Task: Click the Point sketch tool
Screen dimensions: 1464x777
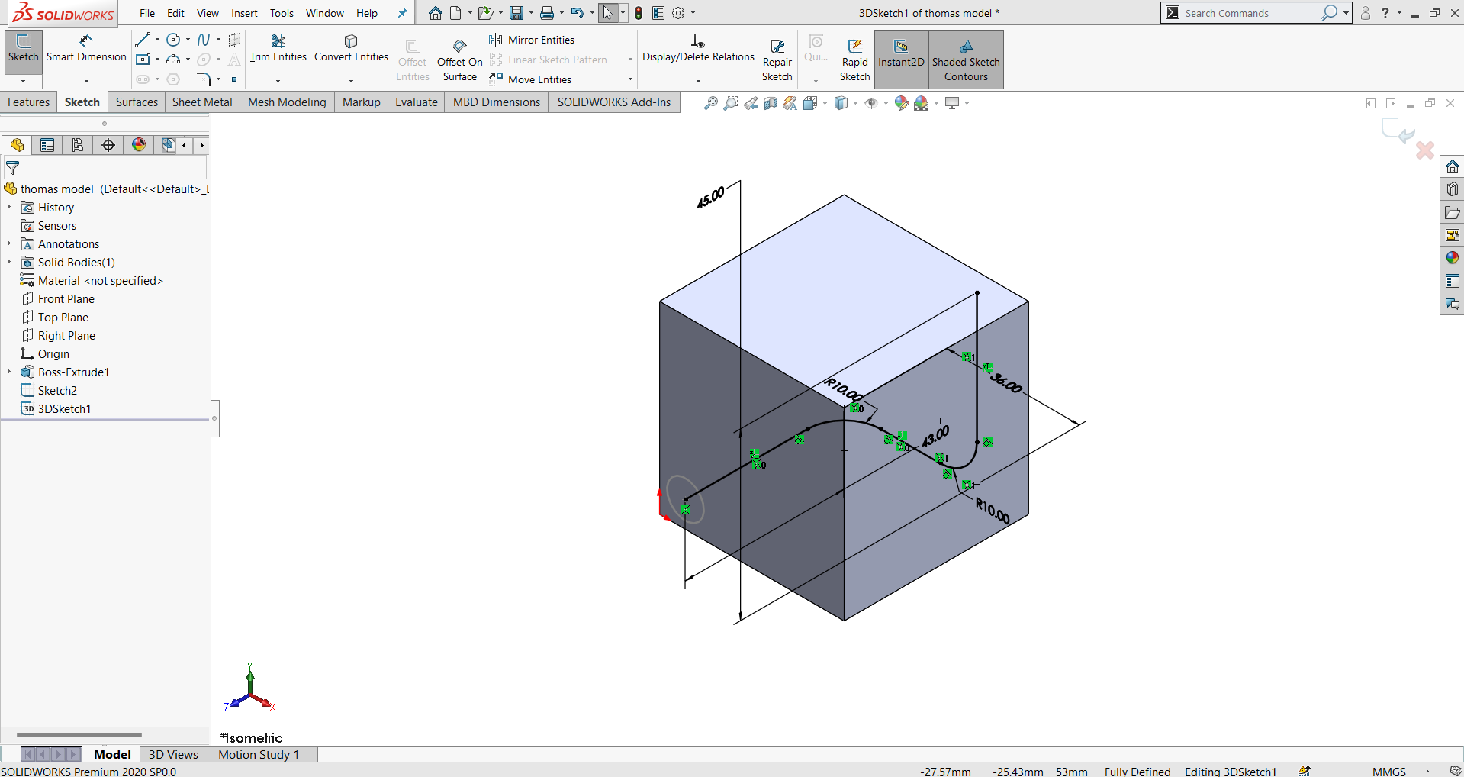Action: 234,79
